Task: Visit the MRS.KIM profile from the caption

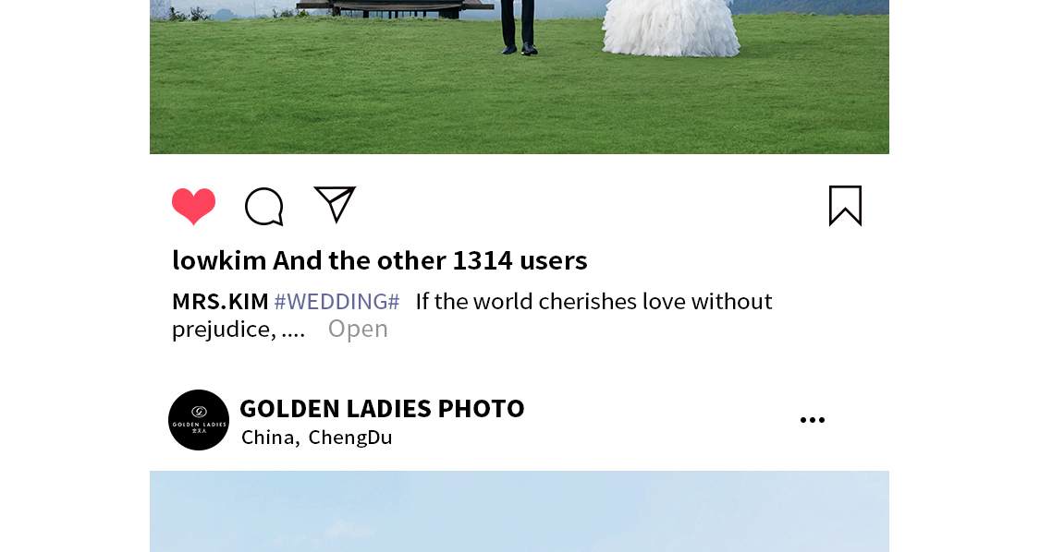Action: click(220, 302)
